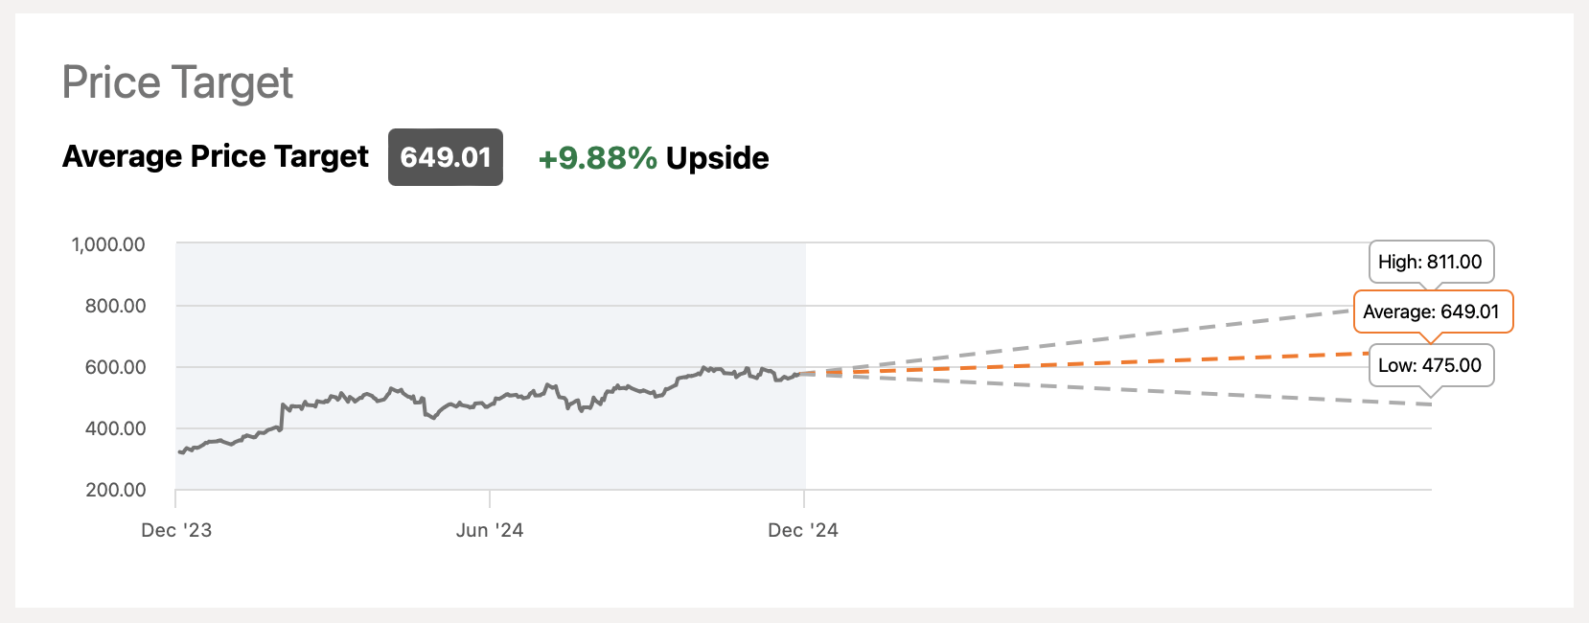Click the historical price line near Jun '24
Screen dimensions: 1589x623
point(490,404)
